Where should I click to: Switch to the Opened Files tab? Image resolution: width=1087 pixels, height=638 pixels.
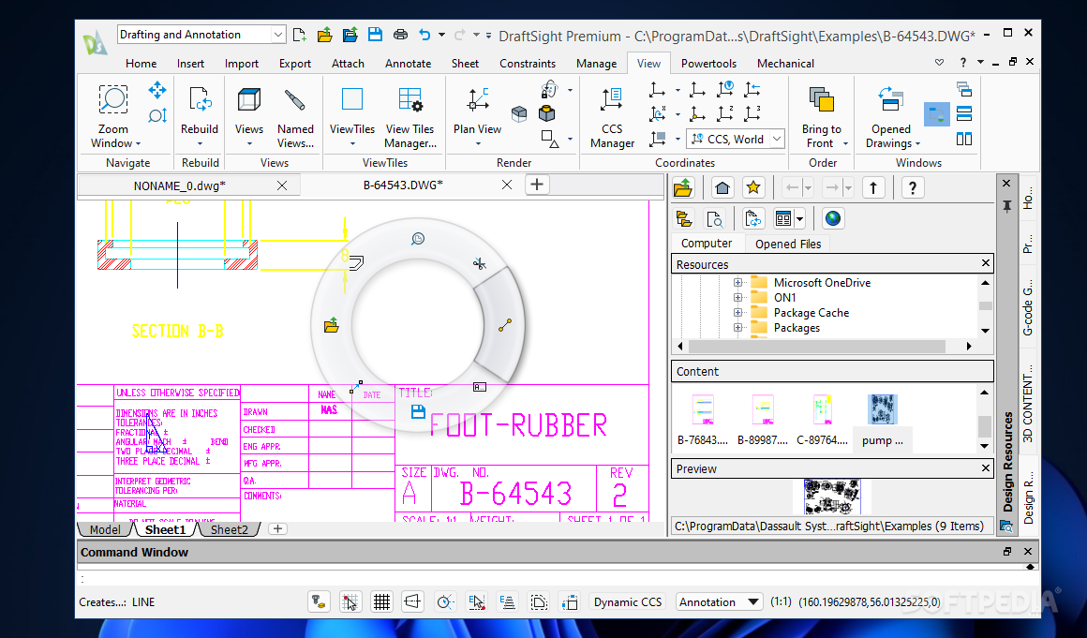[788, 244]
